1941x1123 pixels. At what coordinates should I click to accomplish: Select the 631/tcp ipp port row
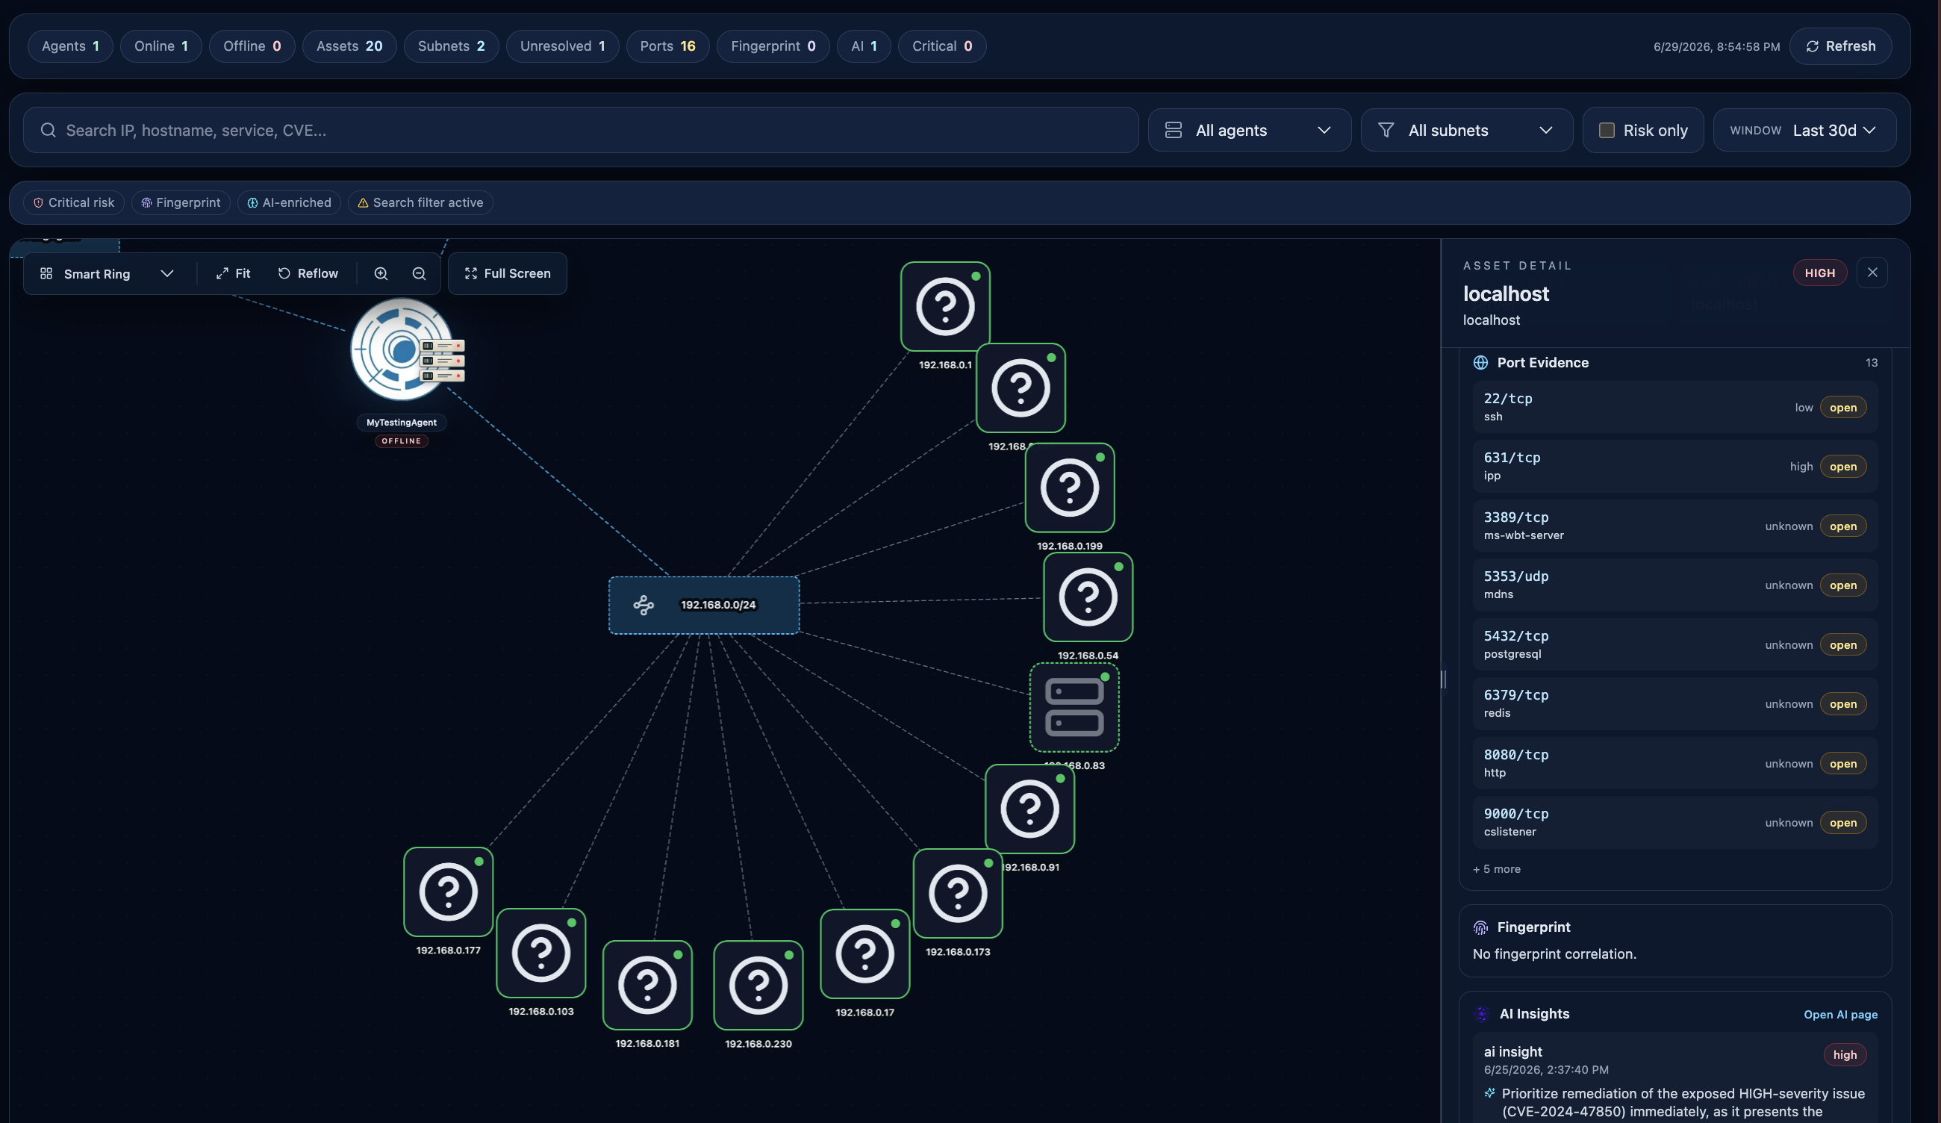[x=1674, y=466]
